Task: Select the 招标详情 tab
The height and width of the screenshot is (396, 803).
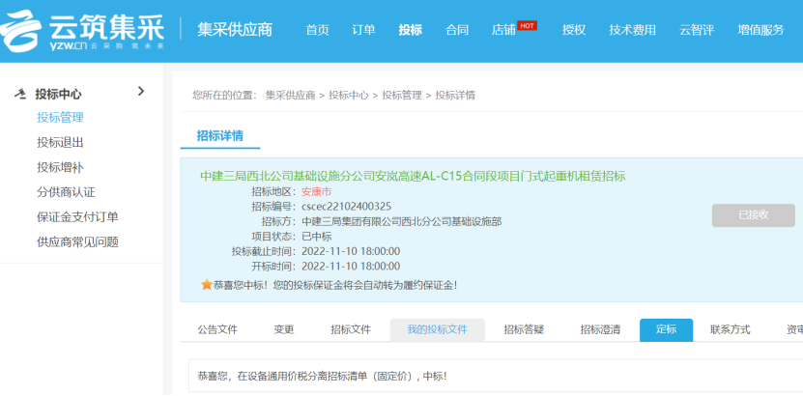Action: coord(220,136)
